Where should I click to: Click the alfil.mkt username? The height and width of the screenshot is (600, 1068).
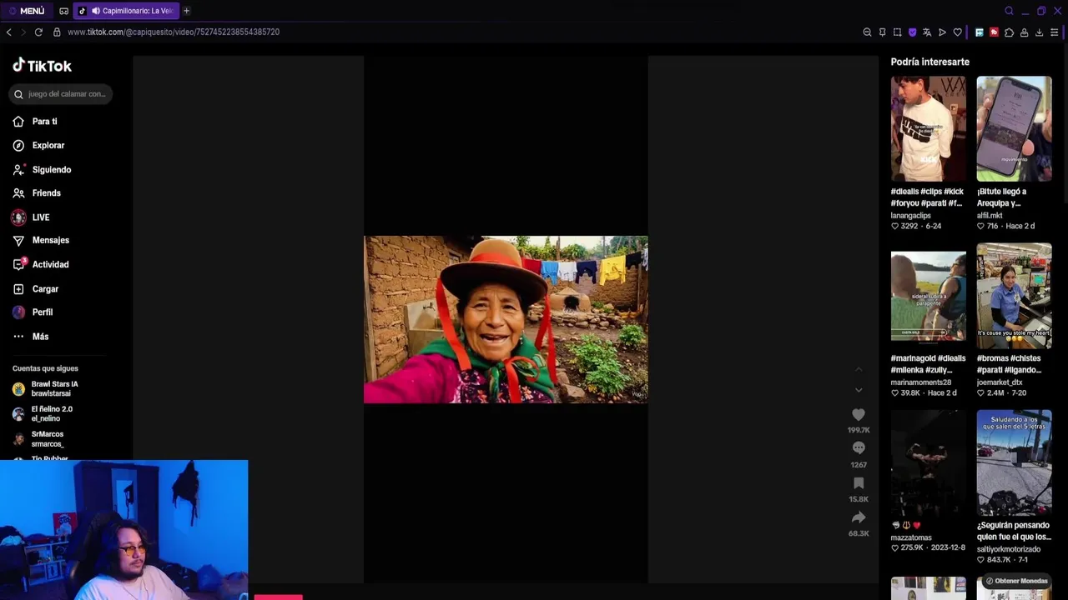990,216
